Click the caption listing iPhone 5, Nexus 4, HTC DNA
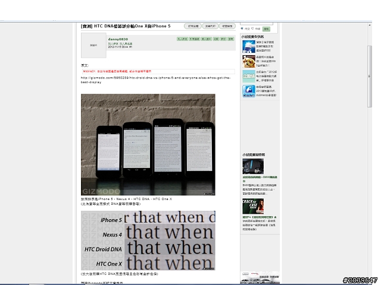 (x=126, y=199)
